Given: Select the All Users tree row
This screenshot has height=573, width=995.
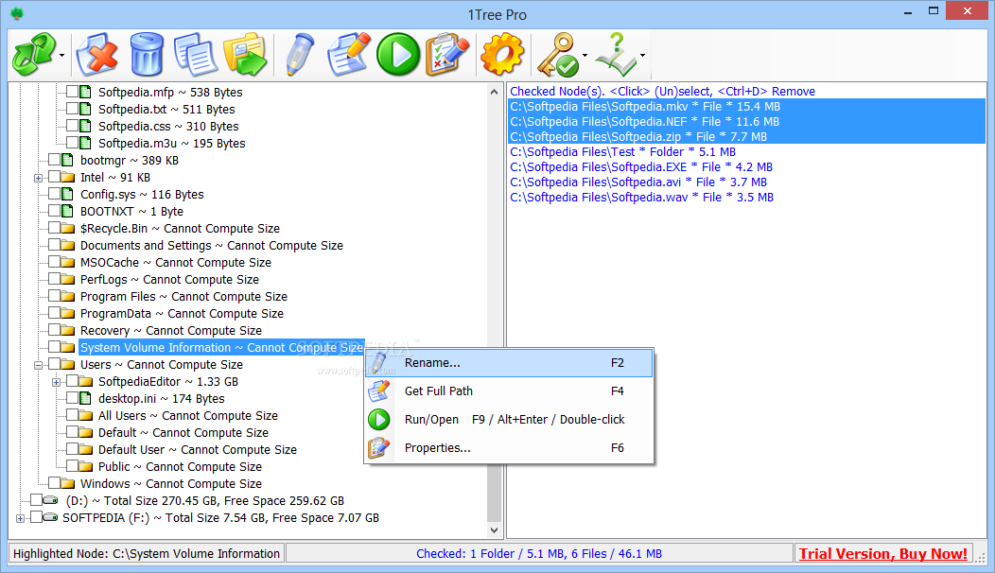Looking at the screenshot, I should (188, 416).
